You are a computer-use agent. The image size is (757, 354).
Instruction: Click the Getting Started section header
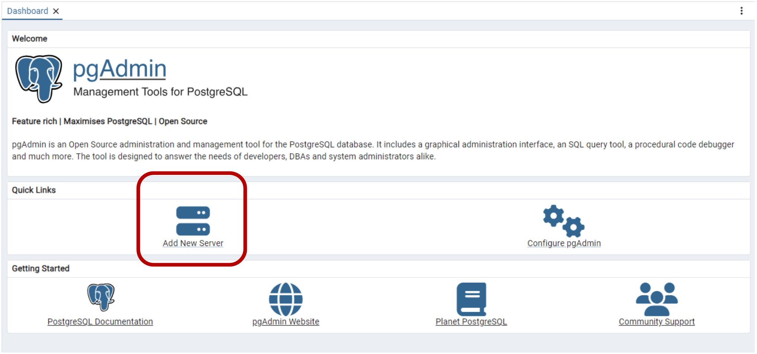click(x=41, y=268)
